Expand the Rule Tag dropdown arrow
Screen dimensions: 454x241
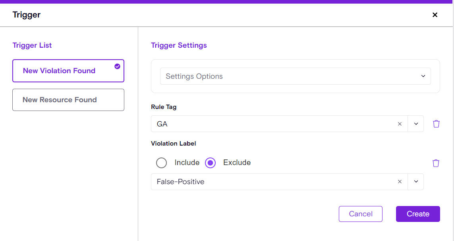(416, 124)
